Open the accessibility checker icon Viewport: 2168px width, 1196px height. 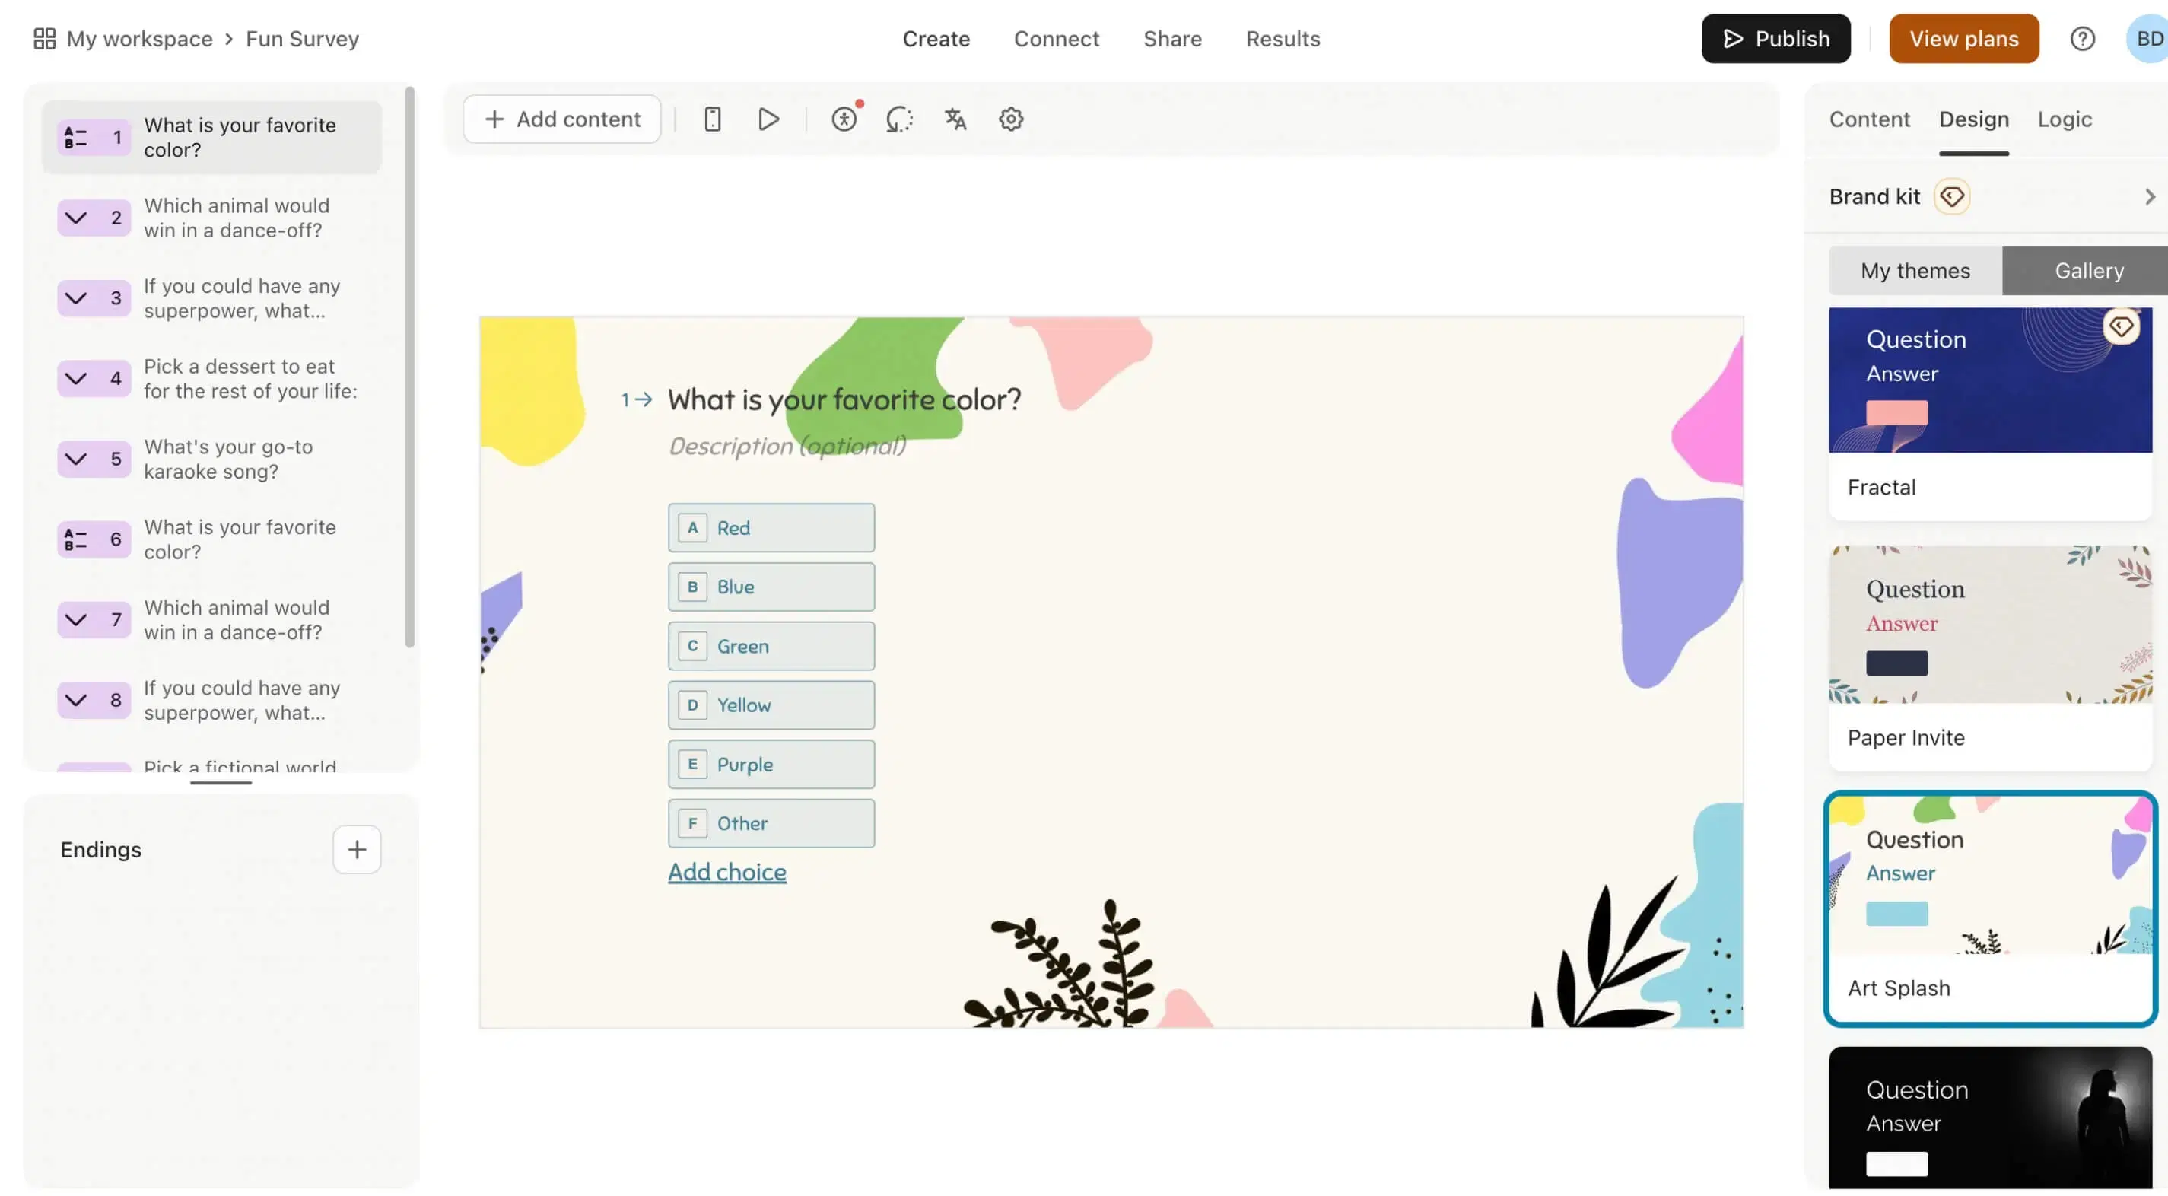point(844,119)
